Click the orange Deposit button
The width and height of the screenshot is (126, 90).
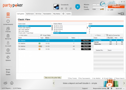(x=116, y=6)
